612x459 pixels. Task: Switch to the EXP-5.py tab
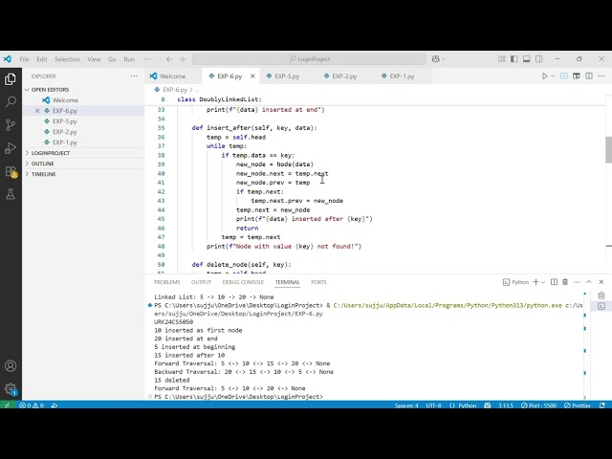(x=287, y=76)
